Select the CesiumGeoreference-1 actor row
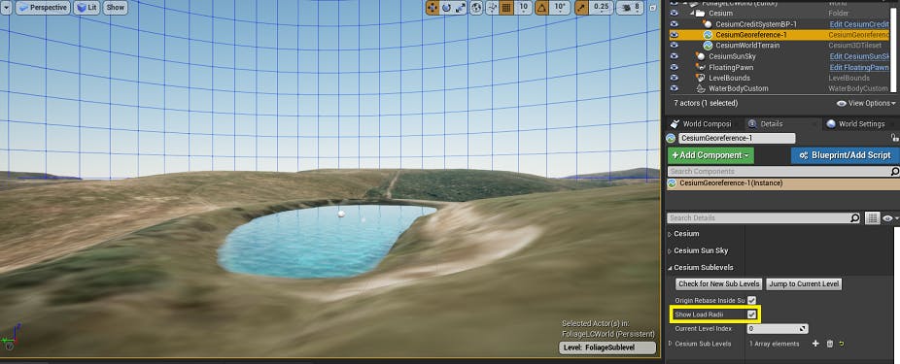Screen dimensions: 900x364 [779, 34]
